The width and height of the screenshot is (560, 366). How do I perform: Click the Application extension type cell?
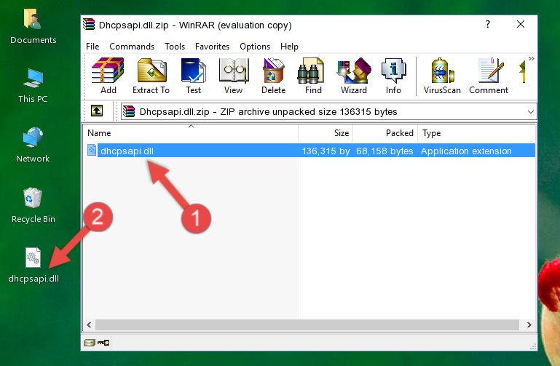466,151
